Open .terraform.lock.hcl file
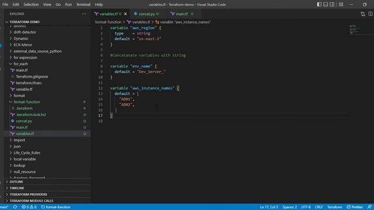This screenshot has width=374, height=210. (31, 114)
